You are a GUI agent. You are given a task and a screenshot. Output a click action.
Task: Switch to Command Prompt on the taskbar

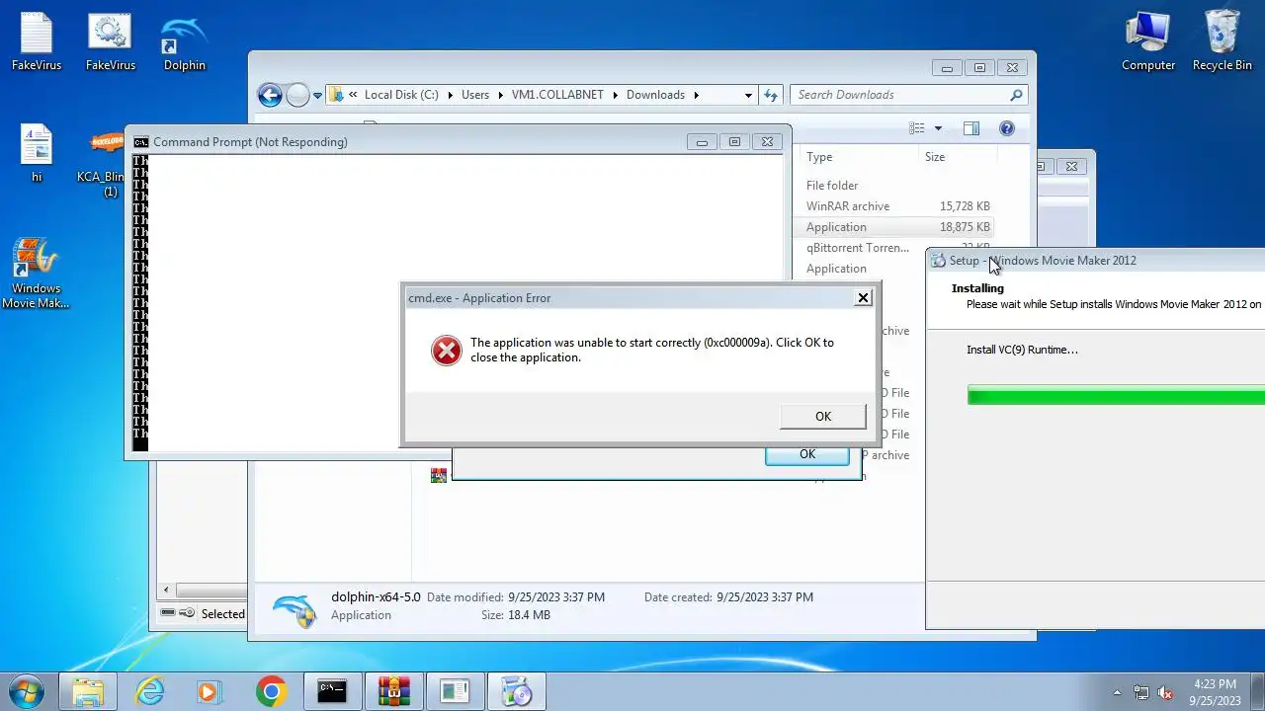pyautogui.click(x=331, y=691)
